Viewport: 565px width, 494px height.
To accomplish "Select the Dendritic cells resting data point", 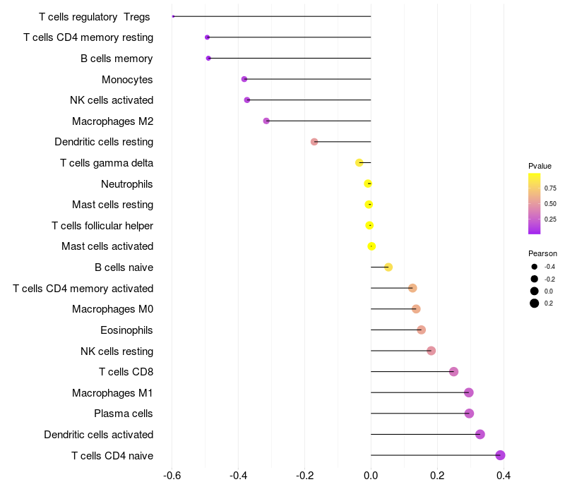I will pos(314,142).
